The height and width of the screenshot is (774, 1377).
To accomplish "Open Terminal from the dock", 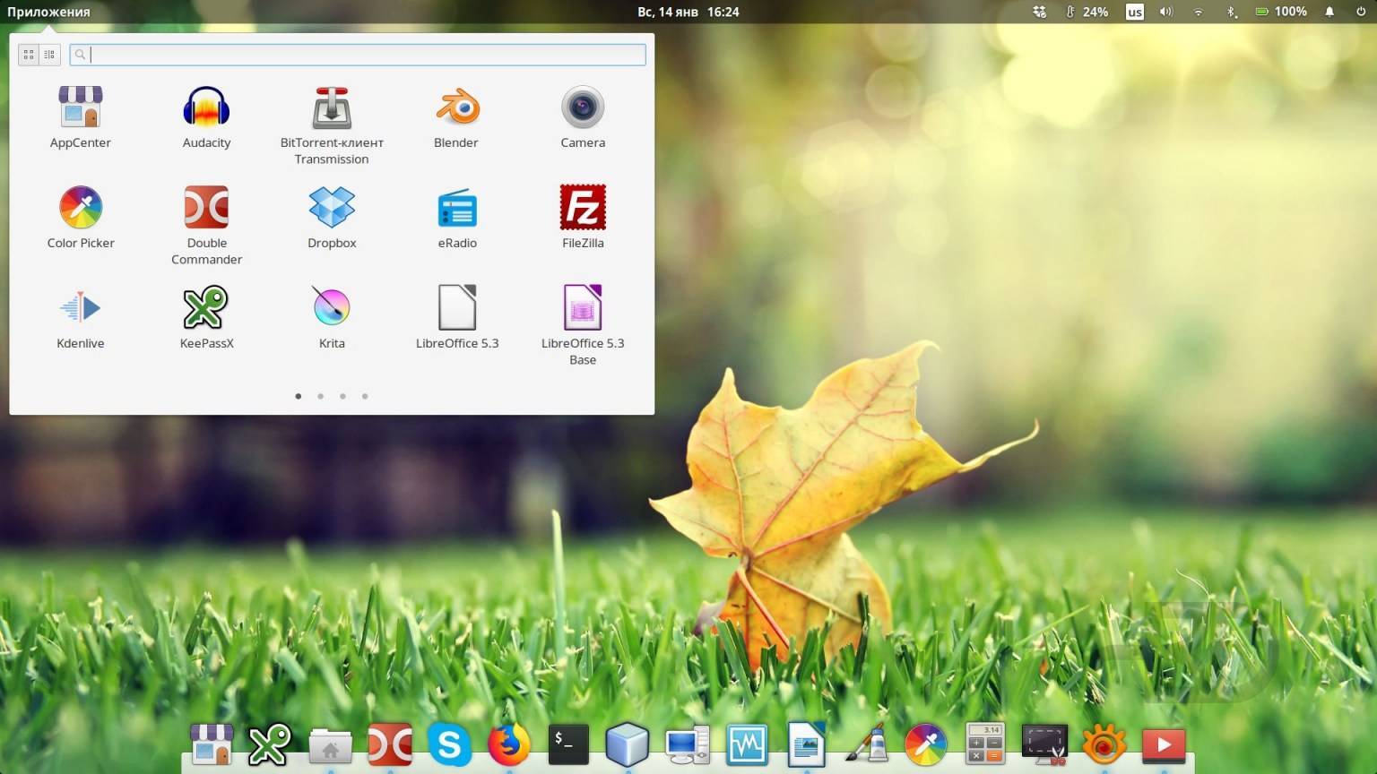I will pos(567,744).
